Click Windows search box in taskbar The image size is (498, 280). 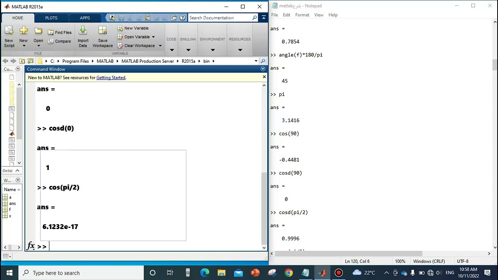tap(81, 273)
